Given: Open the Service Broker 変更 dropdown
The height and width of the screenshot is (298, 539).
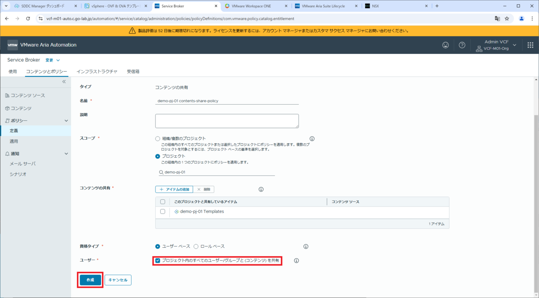Looking at the screenshot, I should [x=53, y=60].
